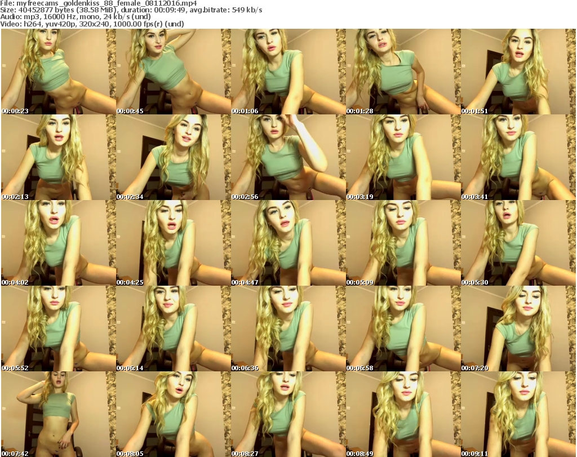Select the thumbnail stamped 00:01:51

pyautogui.click(x=518, y=72)
